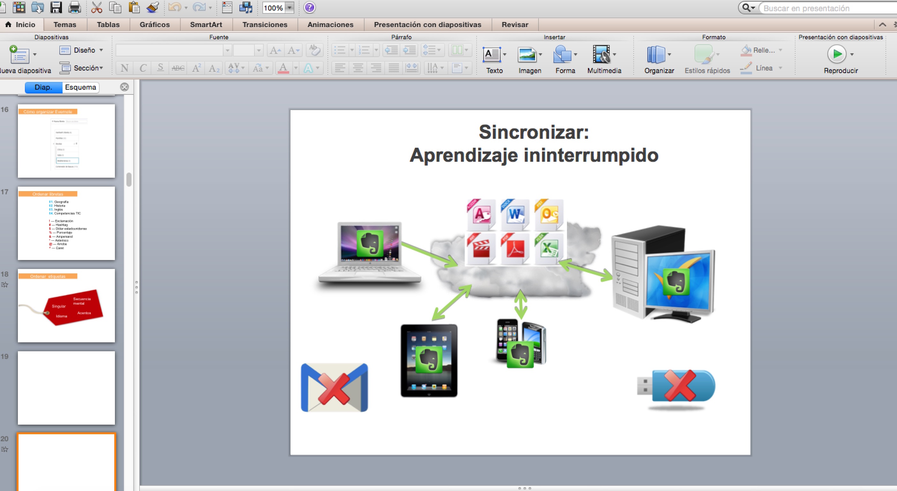Toggle underline S formatting button

(160, 68)
